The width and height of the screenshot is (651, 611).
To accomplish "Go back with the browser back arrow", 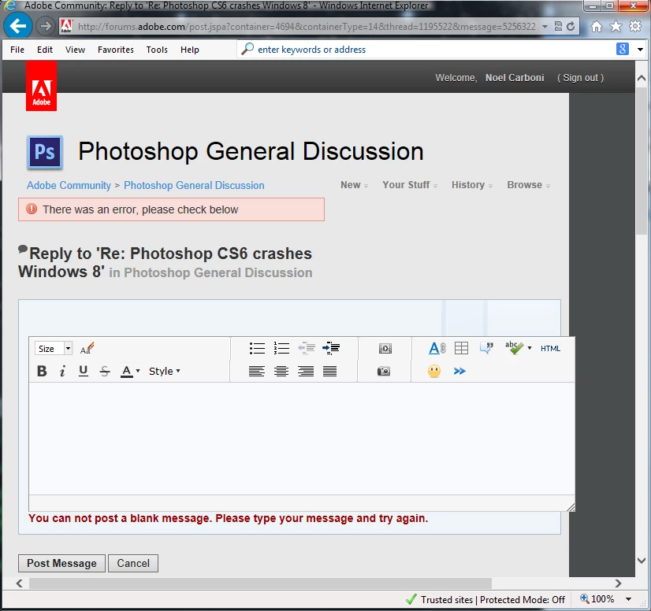I will tap(17, 26).
